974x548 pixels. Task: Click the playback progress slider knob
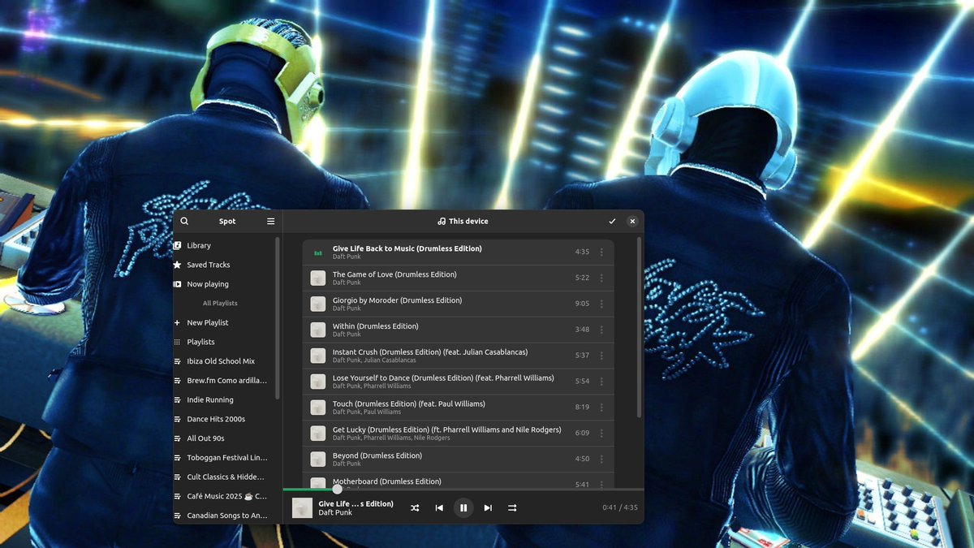(x=337, y=489)
